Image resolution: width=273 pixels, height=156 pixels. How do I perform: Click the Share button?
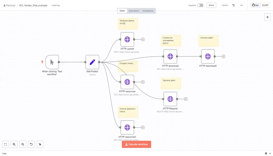coord(211,5)
